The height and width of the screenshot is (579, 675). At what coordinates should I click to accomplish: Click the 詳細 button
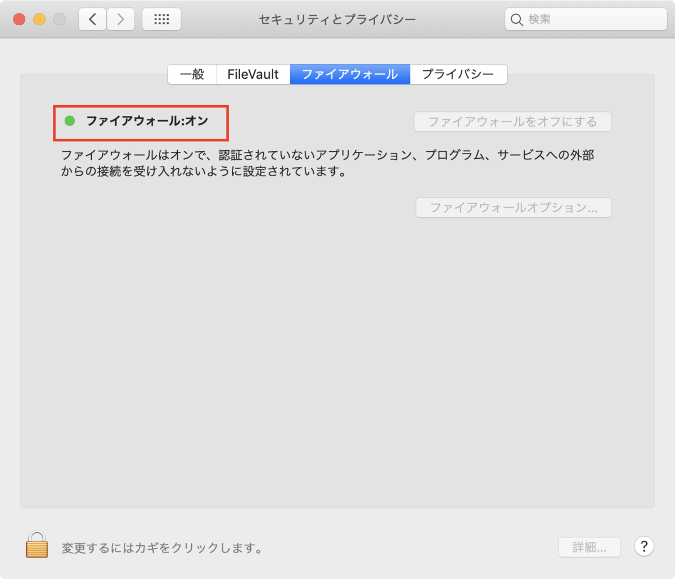(589, 546)
